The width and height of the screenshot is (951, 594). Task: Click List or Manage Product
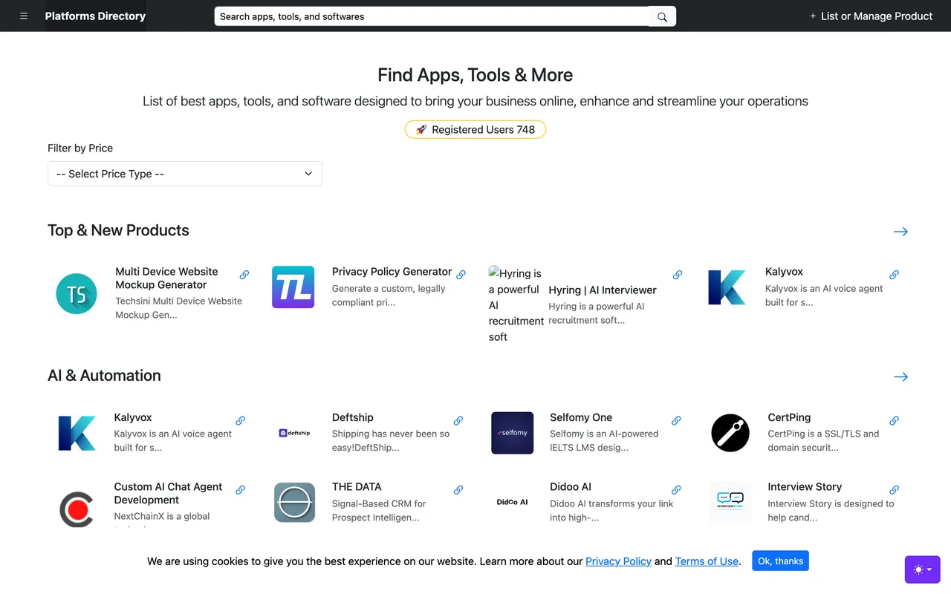(871, 16)
